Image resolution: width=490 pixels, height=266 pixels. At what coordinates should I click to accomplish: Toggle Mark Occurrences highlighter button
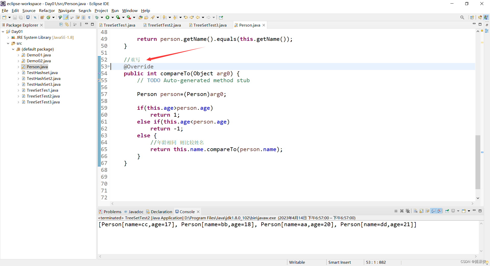coord(66,17)
